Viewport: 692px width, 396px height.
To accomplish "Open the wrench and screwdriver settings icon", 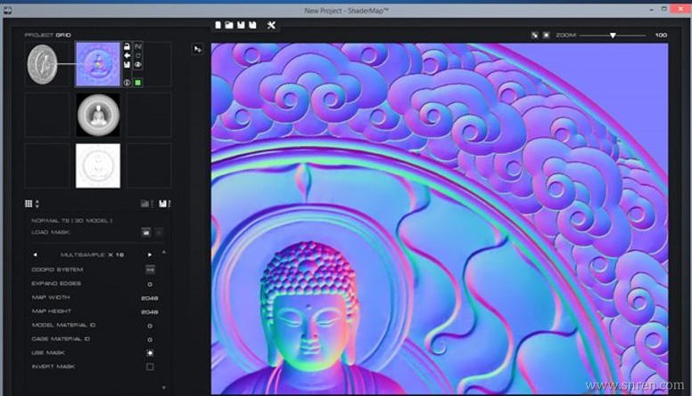I will click(271, 24).
